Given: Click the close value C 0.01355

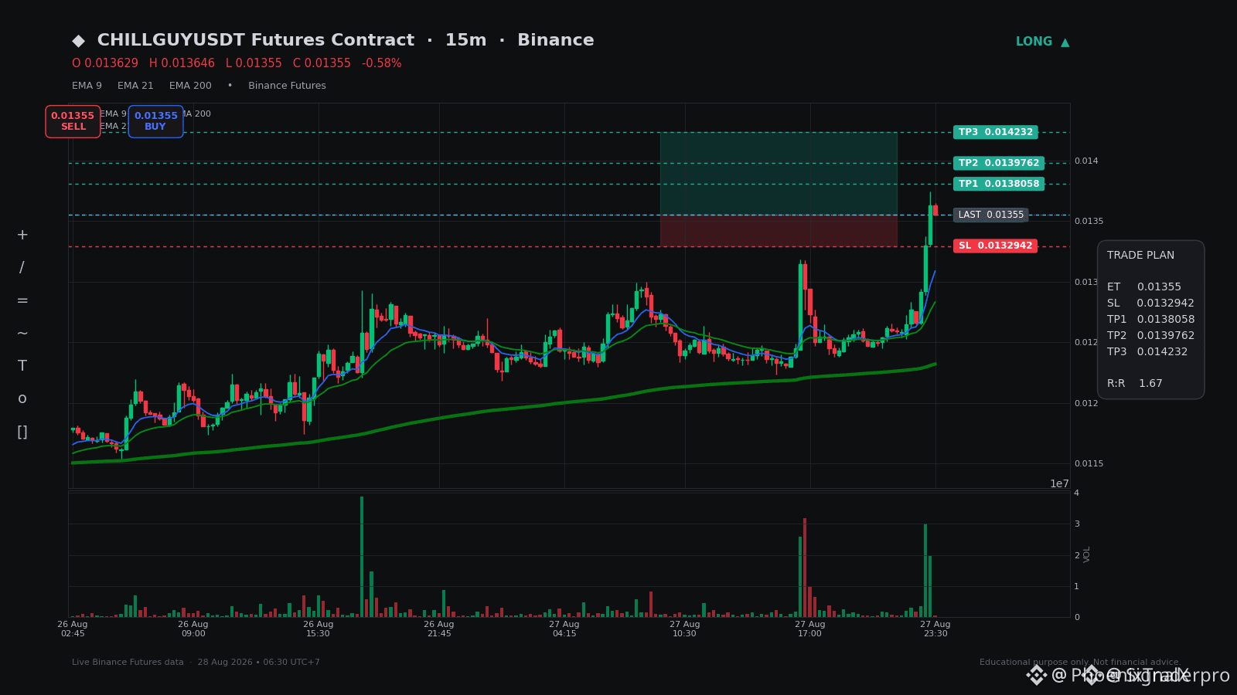Looking at the screenshot, I should click(322, 63).
